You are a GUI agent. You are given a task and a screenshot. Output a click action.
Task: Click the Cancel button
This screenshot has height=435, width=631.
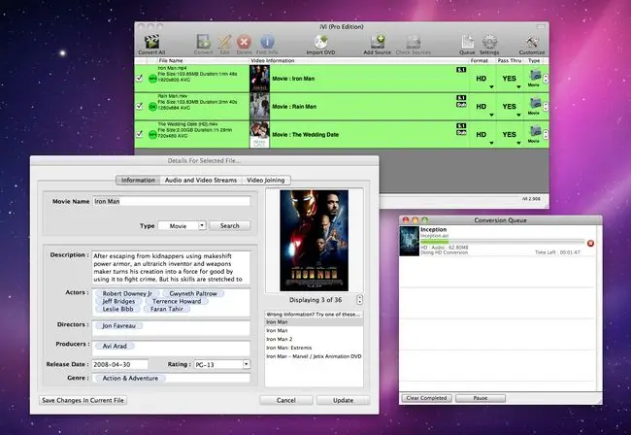(x=286, y=400)
